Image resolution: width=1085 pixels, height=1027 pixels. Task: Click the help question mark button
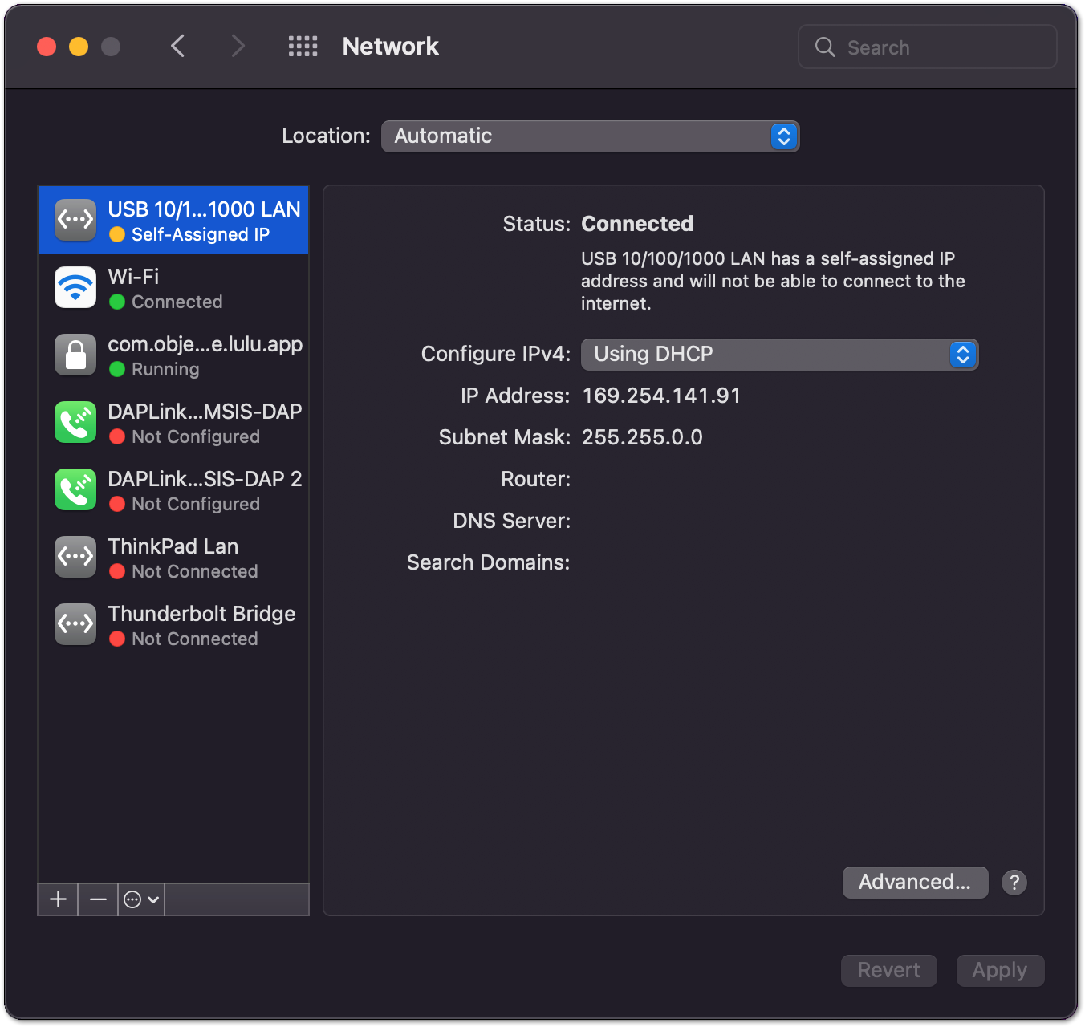point(1014,883)
